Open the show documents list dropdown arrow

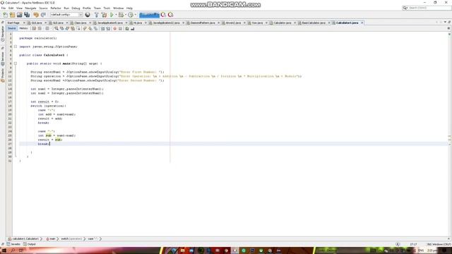click(445, 22)
